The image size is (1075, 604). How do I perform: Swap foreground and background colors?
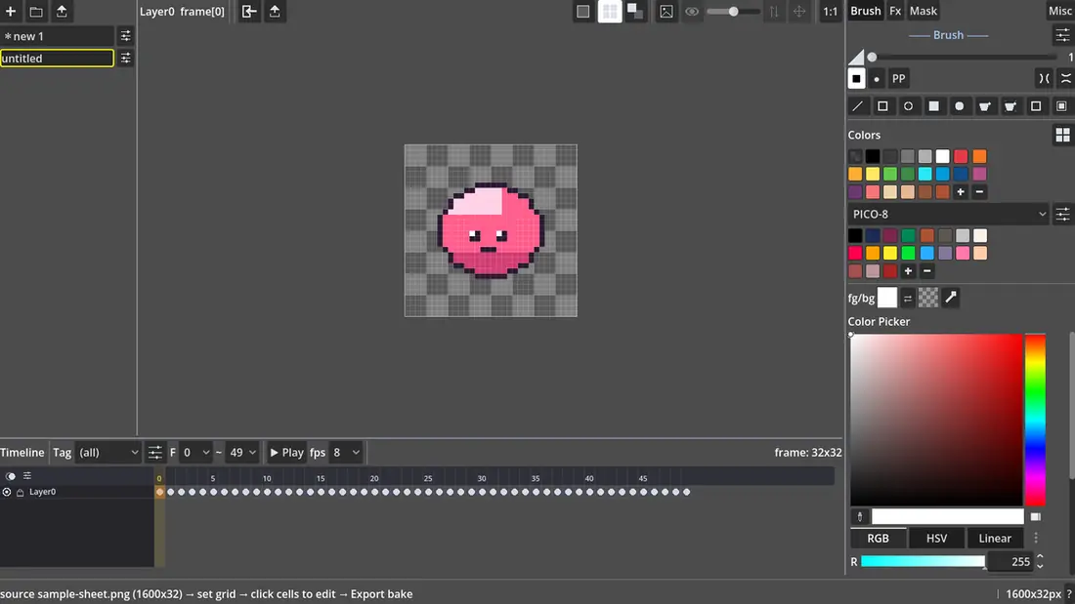click(x=908, y=298)
